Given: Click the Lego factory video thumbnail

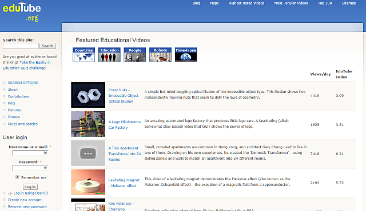Looking at the screenshot, I should (88, 124).
